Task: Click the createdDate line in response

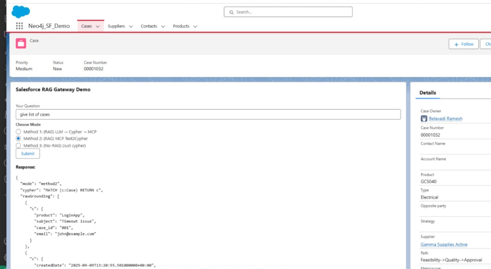Action: (95, 265)
